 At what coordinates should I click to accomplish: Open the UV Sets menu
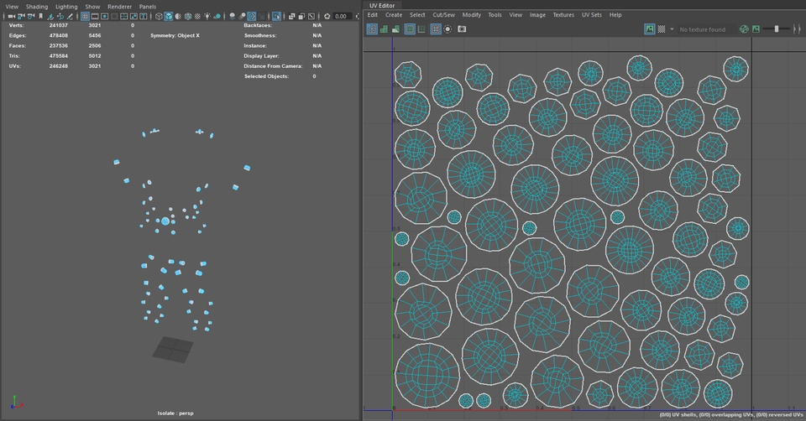(x=591, y=14)
